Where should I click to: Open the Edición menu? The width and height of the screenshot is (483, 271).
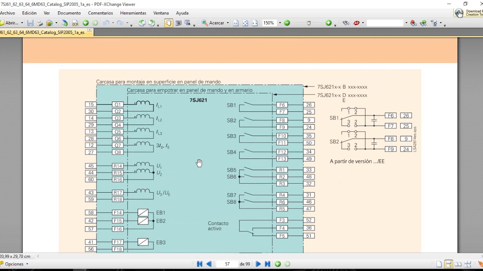29,13
